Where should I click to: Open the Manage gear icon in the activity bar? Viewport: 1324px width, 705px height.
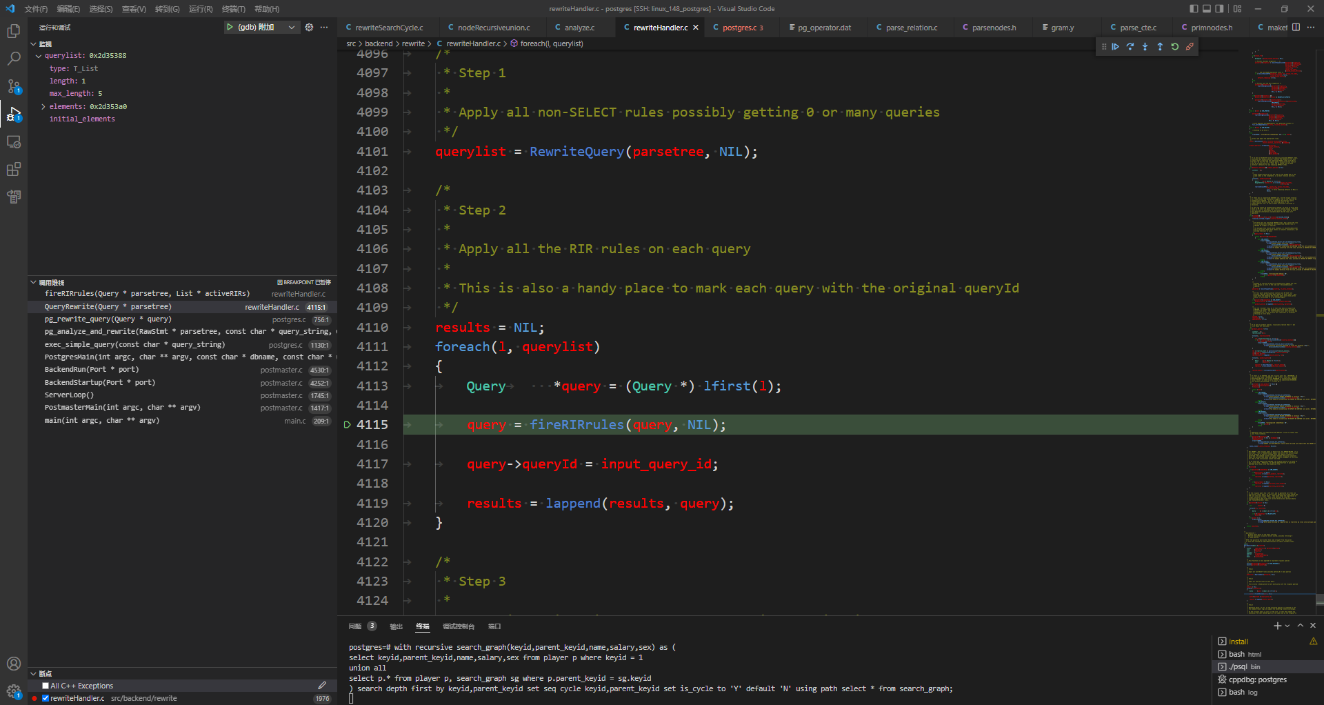coord(14,691)
